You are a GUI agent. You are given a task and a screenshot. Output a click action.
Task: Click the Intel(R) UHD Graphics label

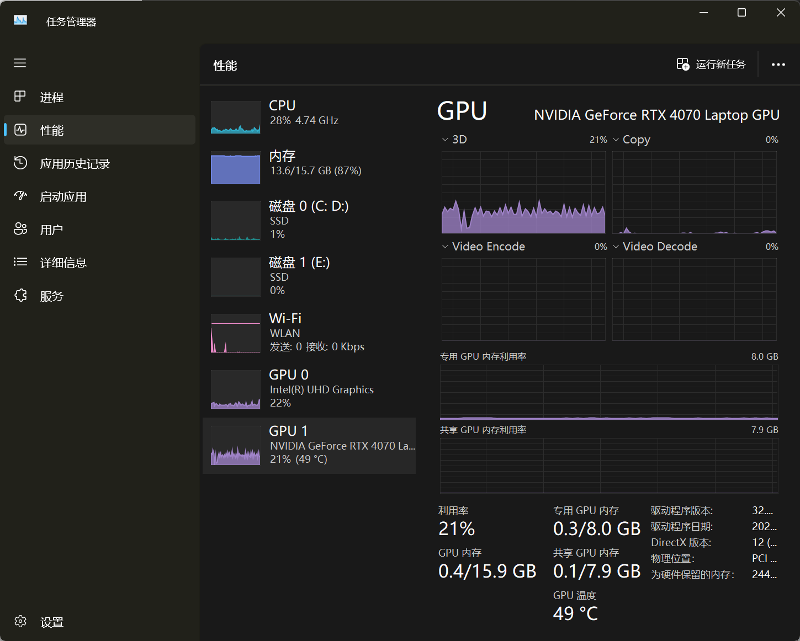322,389
